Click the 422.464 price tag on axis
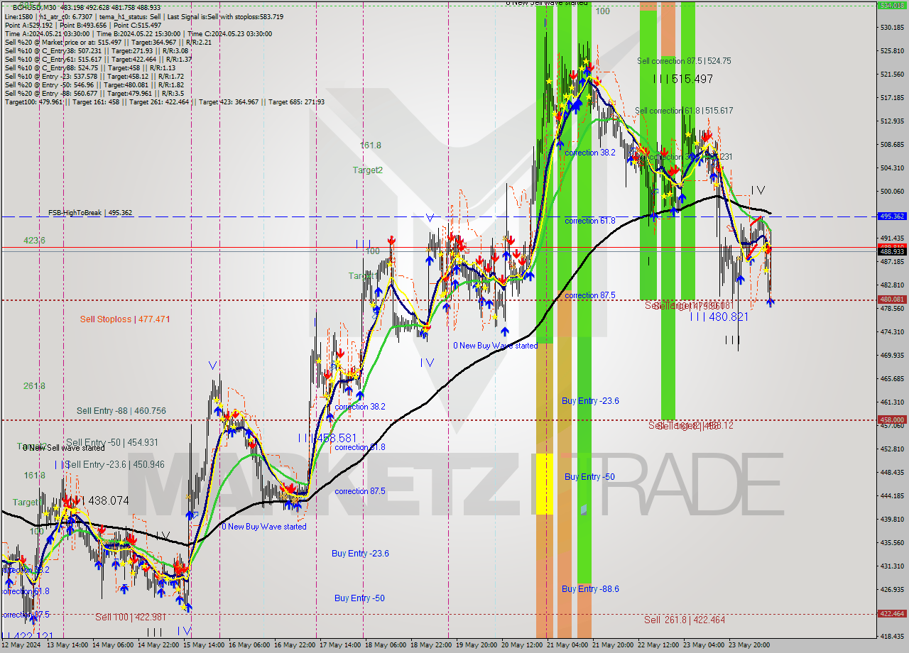This screenshot has height=653, width=909. tap(892, 613)
